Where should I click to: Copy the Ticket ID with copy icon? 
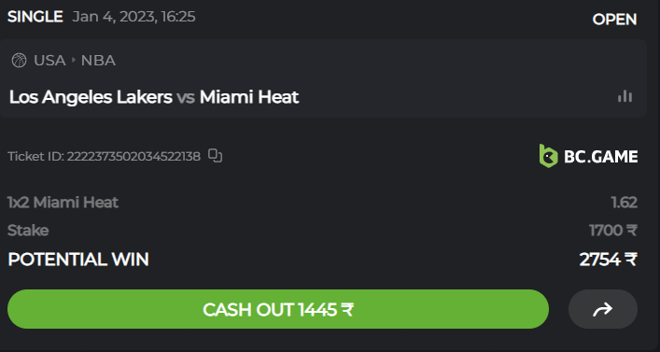click(215, 156)
